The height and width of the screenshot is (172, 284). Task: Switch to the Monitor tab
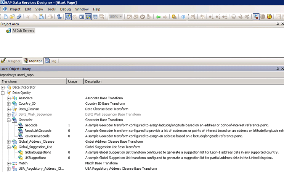[x=33, y=61]
